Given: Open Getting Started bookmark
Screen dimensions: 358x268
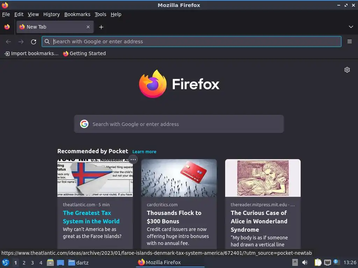Looking at the screenshot, I should tap(85, 53).
